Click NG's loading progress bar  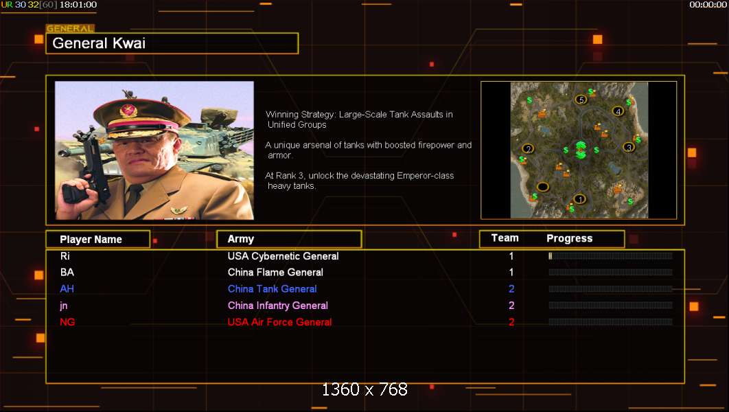[x=610, y=322]
